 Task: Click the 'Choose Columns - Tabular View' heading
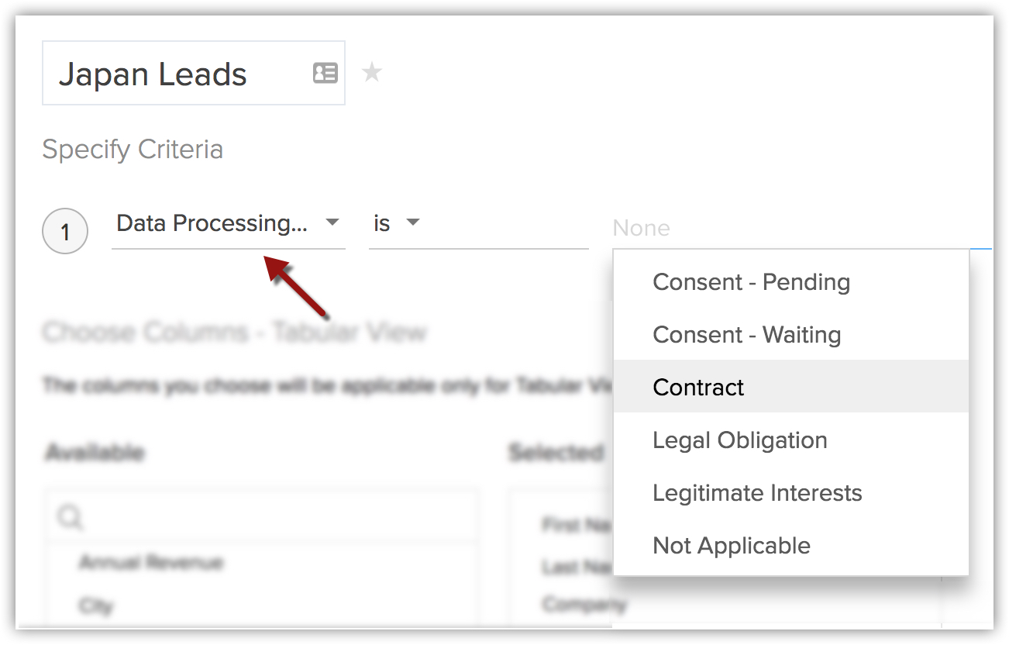234,333
